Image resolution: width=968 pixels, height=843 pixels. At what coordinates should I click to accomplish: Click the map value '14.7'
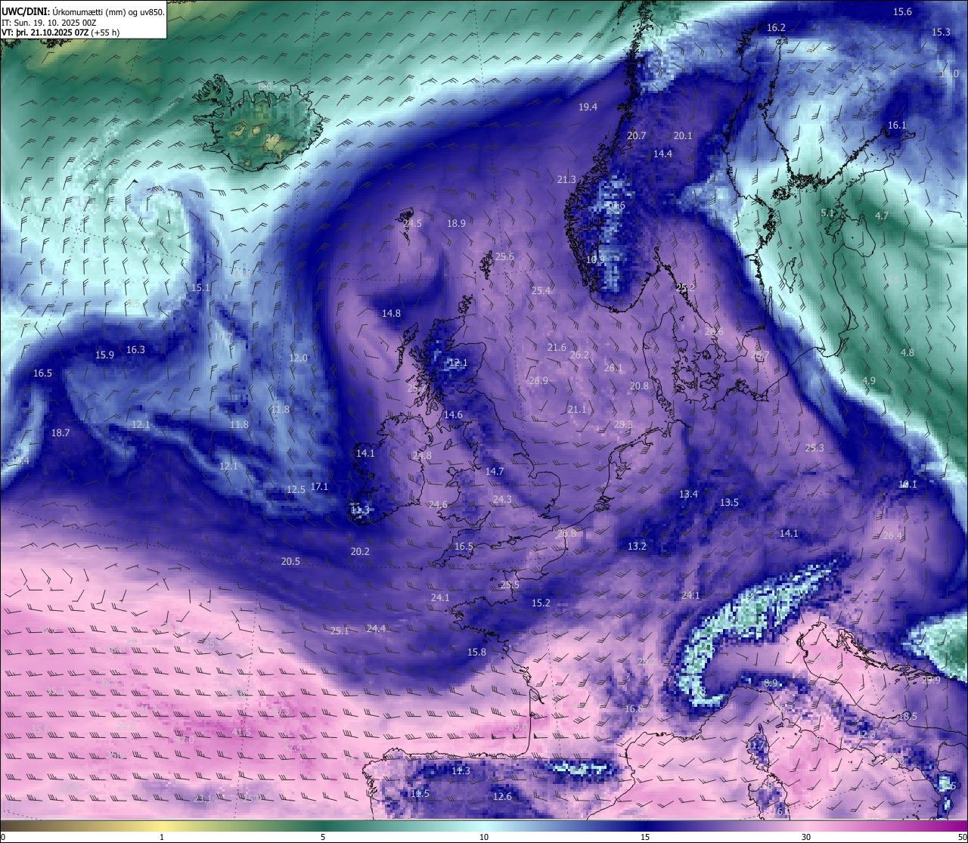(x=495, y=471)
